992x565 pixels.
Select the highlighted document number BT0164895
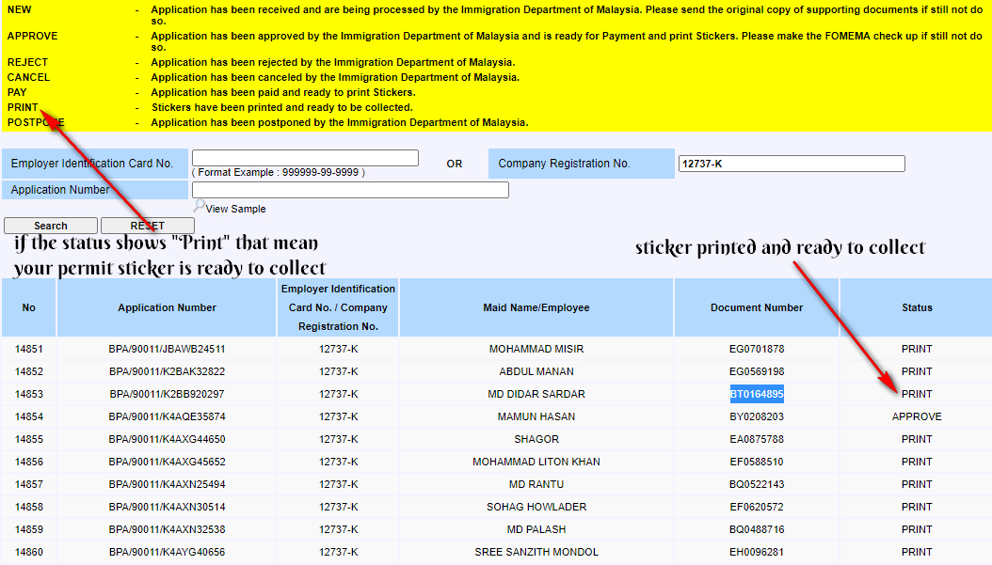(x=757, y=394)
